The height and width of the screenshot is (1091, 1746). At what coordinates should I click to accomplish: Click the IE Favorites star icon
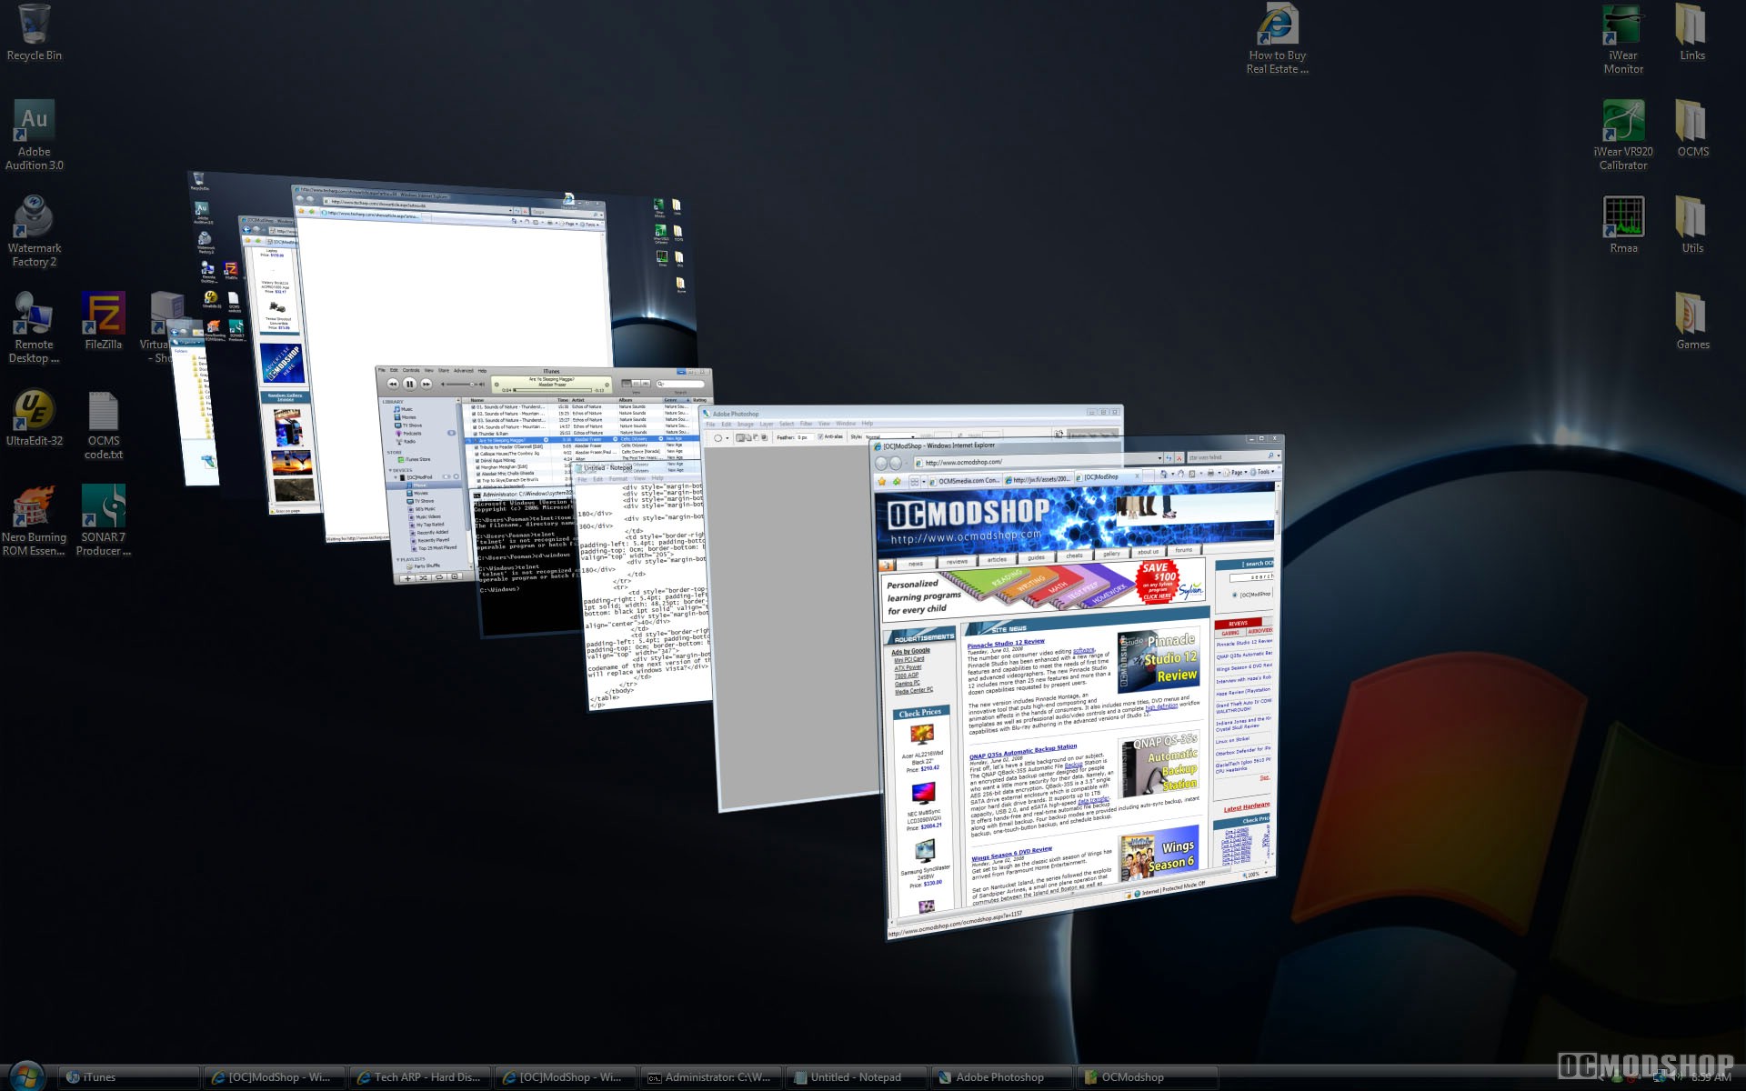point(881,481)
